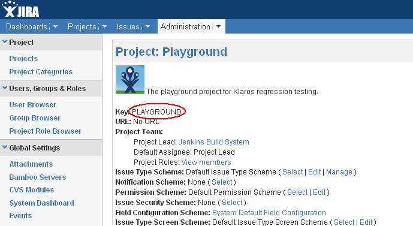Click the No URL text

(146, 122)
